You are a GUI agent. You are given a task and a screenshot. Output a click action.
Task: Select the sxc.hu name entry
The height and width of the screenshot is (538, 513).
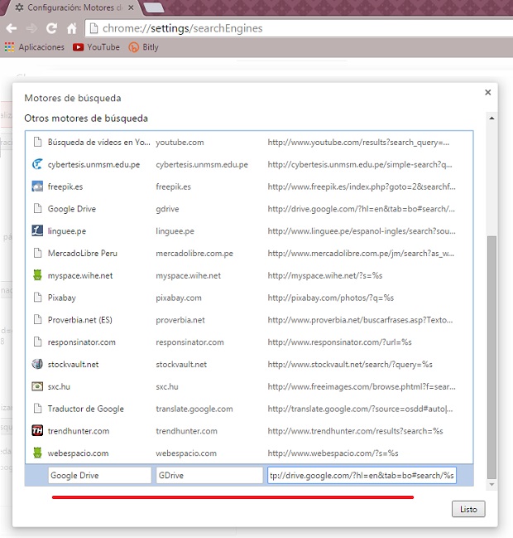click(x=59, y=386)
